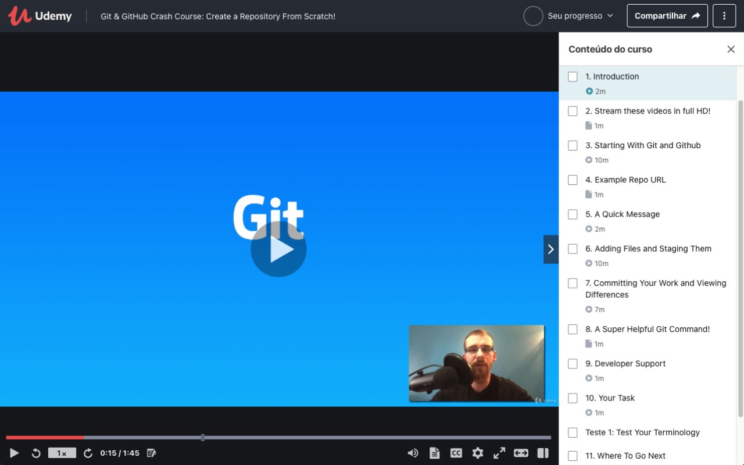Open the 1x playback speed menu

(62, 453)
